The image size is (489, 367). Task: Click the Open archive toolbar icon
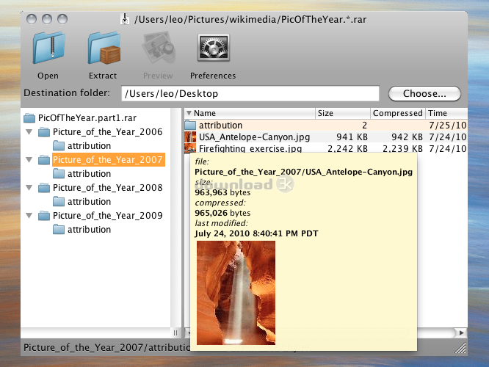coord(48,50)
